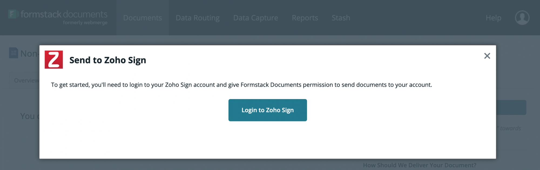Navigate to Stash
Viewport: 540px width, 170px height.
(x=341, y=18)
